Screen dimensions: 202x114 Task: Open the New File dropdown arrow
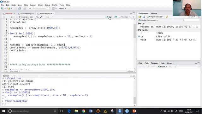[x=5, y=9]
